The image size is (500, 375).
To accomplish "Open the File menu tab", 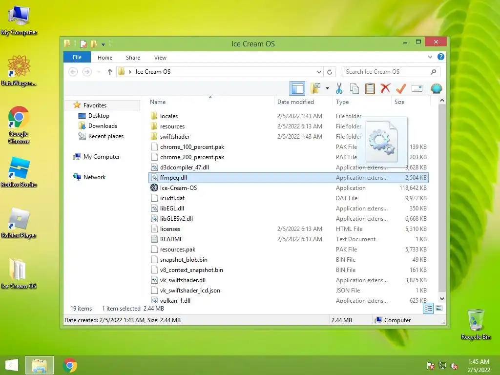I will [77, 57].
